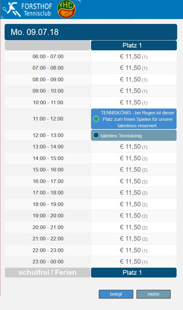The width and height of the screenshot is (183, 310).
Task: Click the small corner bracket above the header
Action: click(79, 2)
